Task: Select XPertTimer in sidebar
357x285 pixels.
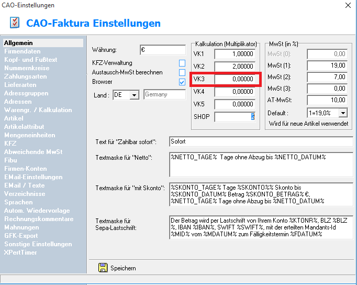Action: click(20, 253)
